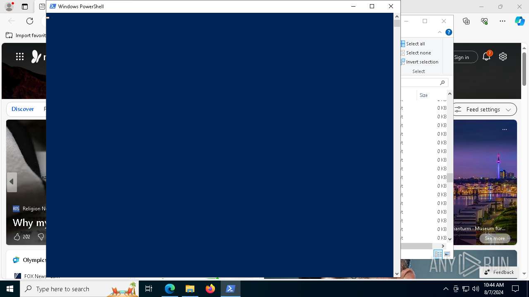529x297 pixels.
Task: Click Import favorites in Edge bar
Action: point(26,35)
